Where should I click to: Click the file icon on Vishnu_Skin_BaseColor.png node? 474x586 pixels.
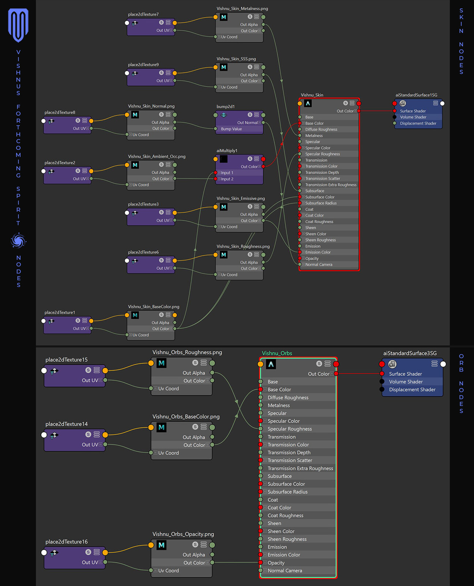click(x=135, y=315)
